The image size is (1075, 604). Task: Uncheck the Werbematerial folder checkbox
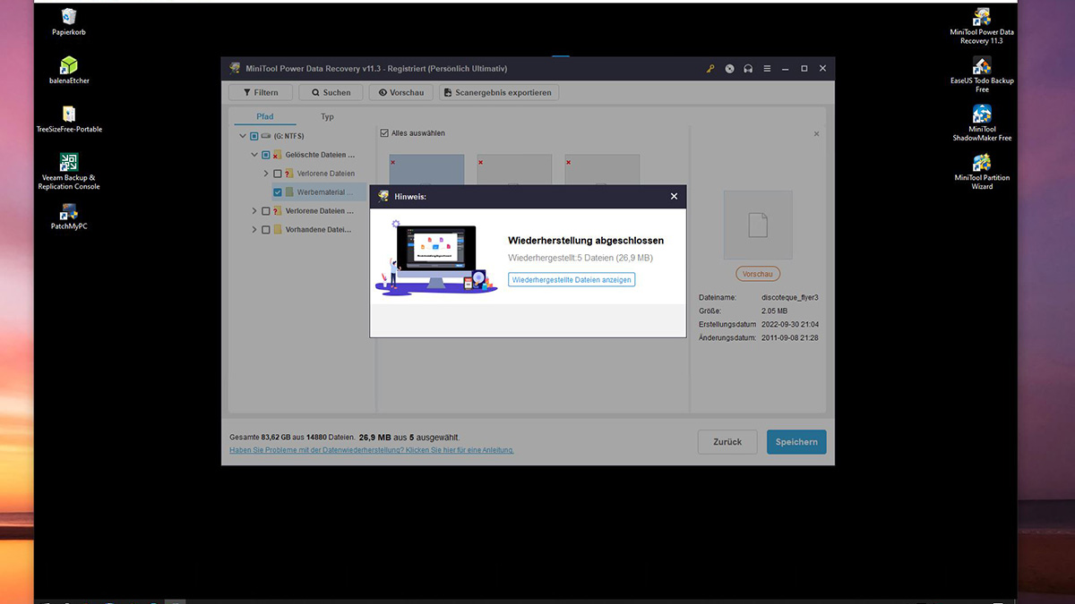[278, 192]
